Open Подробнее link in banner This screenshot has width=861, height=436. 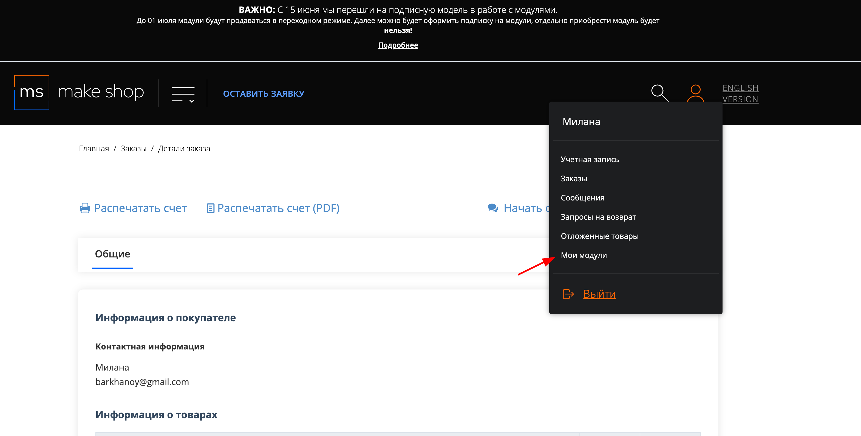tap(398, 45)
